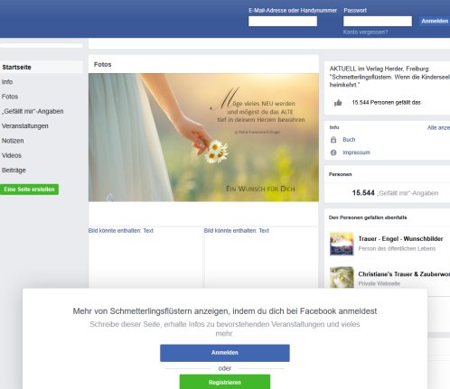
Task: Click the AKTUELL im Verlag Herder description text
Action: pos(389,77)
